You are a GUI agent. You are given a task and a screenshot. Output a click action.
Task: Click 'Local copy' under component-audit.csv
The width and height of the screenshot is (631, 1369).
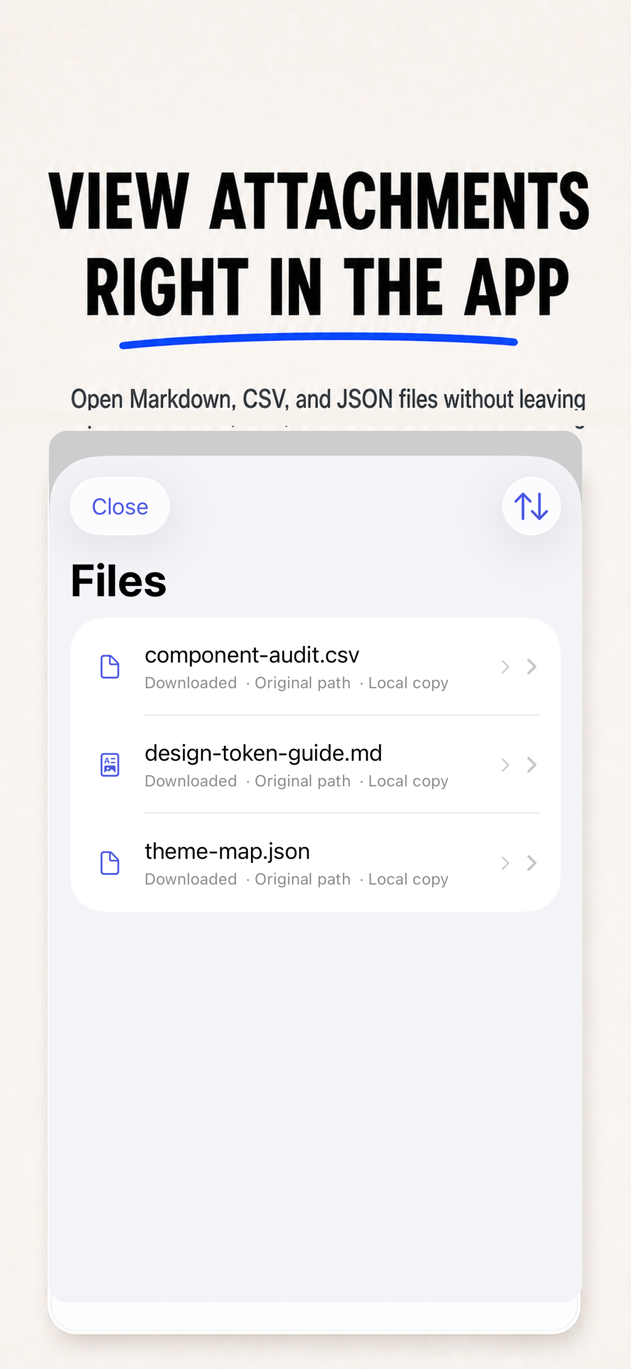click(408, 683)
